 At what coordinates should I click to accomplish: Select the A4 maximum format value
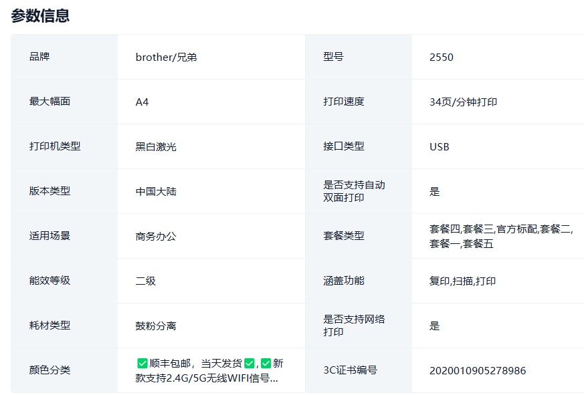(x=142, y=102)
